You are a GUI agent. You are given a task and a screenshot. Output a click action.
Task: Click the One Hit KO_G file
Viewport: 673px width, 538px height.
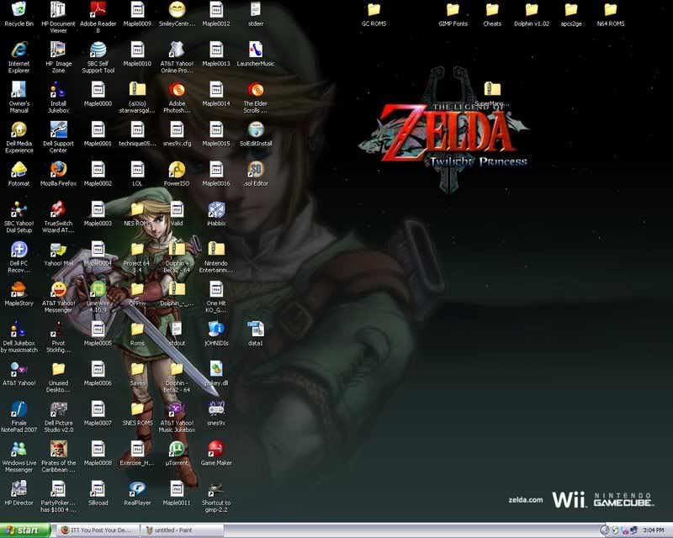tap(216, 288)
